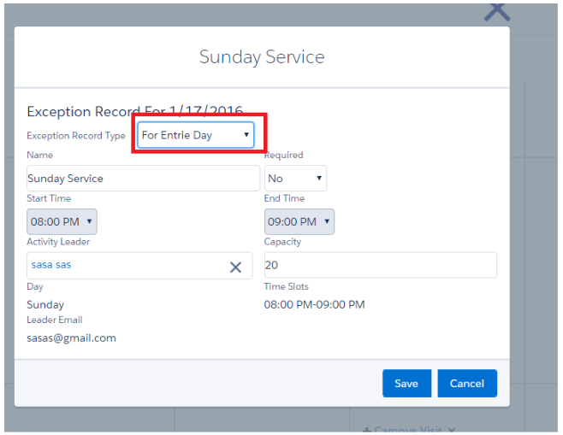This screenshot has height=435, width=563.
Task: Open the Start Time 08:00 PM dropdown
Action: coord(62,222)
